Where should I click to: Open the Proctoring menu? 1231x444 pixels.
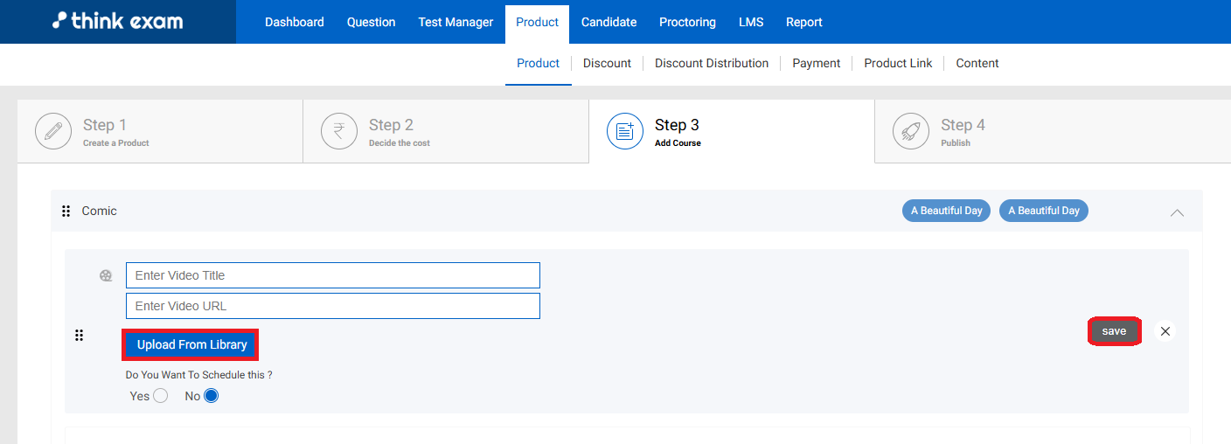point(687,22)
